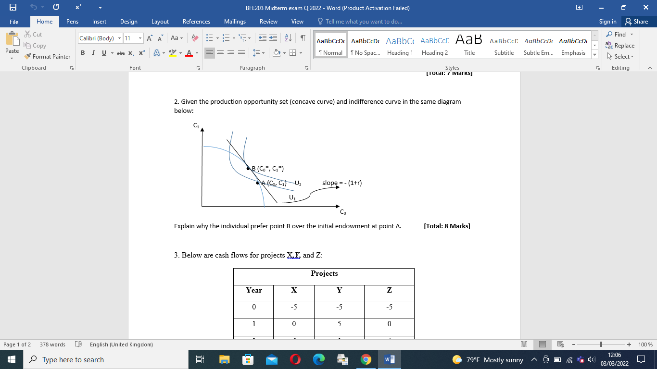Viewport: 657px width, 369px height.
Task: Open the Change Case dropdown
Action: (176, 38)
